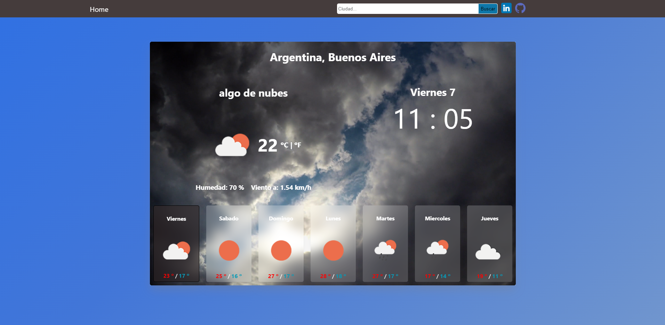This screenshot has width=665, height=325.
Task: Open the LinkedIn profile icon
Action: tap(506, 8)
